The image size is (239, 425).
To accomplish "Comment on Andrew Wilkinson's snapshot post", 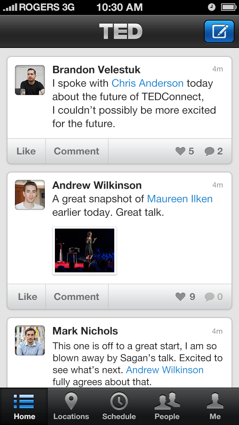I will click(x=77, y=297).
